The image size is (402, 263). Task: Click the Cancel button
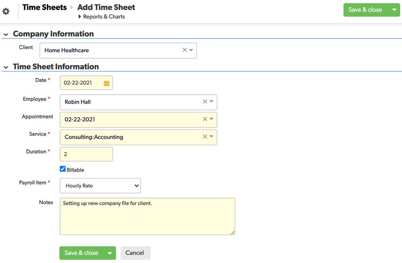click(x=135, y=253)
